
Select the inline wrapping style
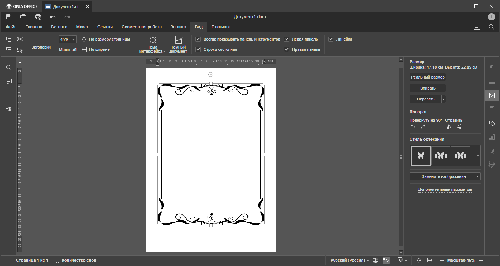421,156
